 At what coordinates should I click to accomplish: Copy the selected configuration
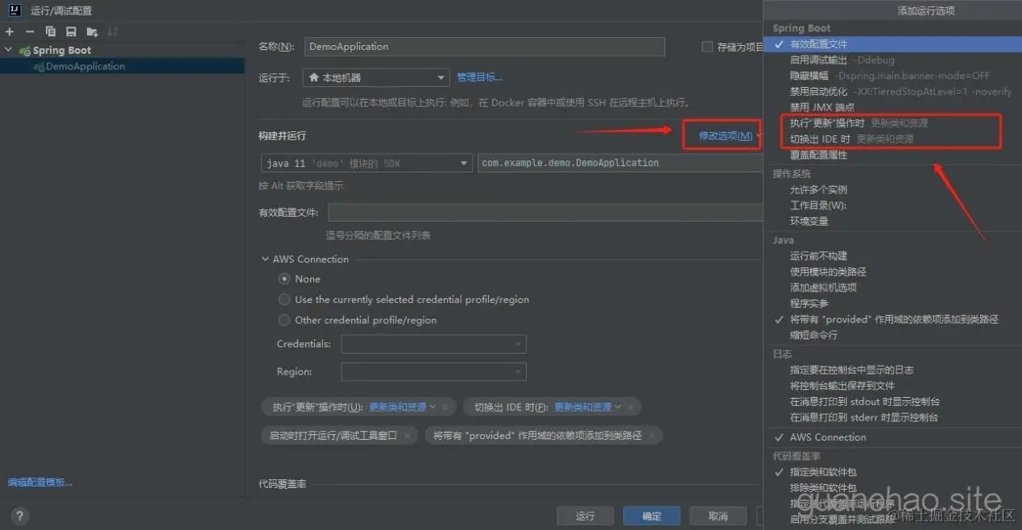(x=51, y=31)
